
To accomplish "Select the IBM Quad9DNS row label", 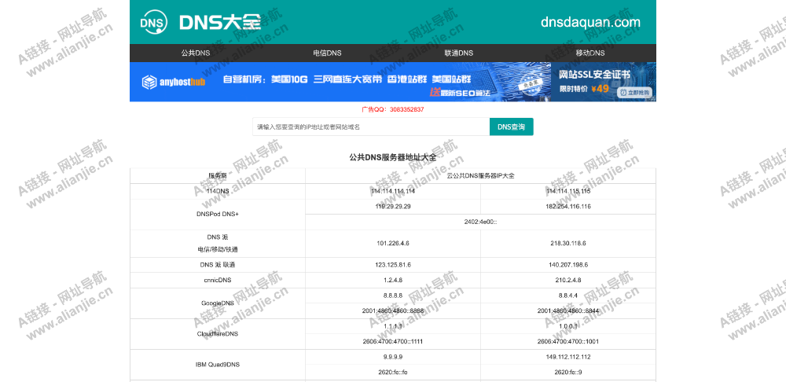I will click(218, 365).
